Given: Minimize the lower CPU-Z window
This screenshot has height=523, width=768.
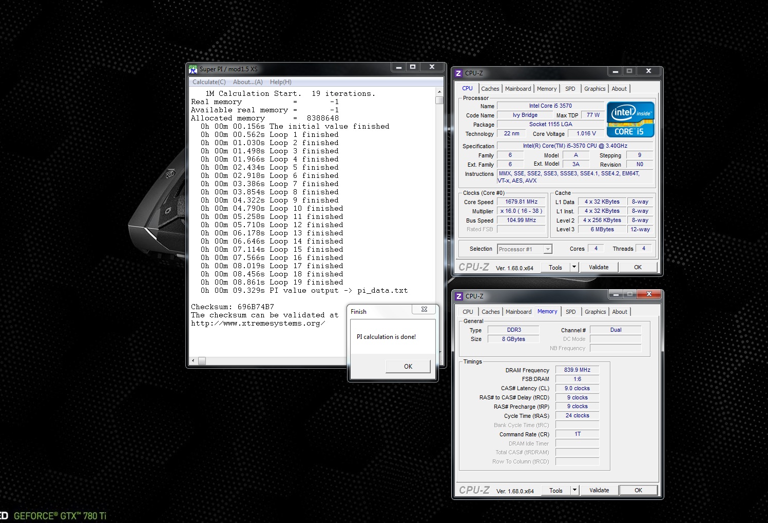Looking at the screenshot, I should (x=616, y=294).
